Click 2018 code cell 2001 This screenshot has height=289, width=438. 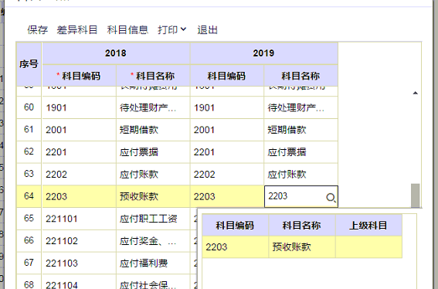tap(79, 130)
